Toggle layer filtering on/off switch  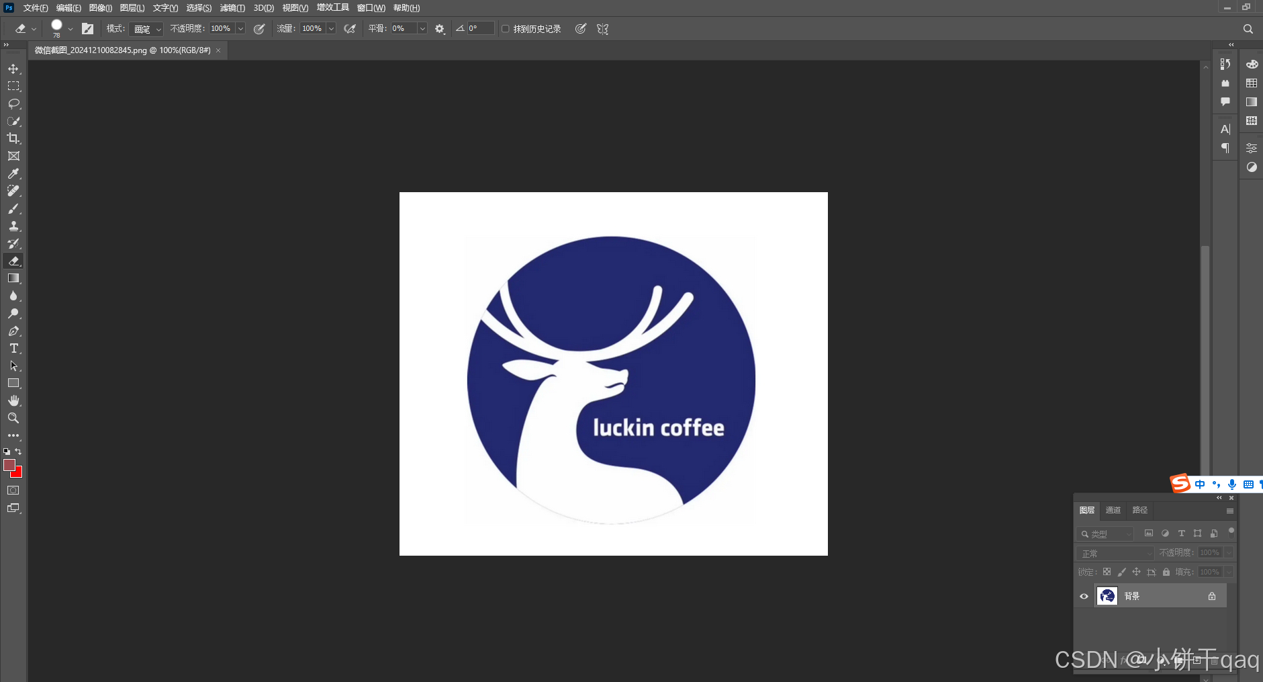coord(1231,531)
